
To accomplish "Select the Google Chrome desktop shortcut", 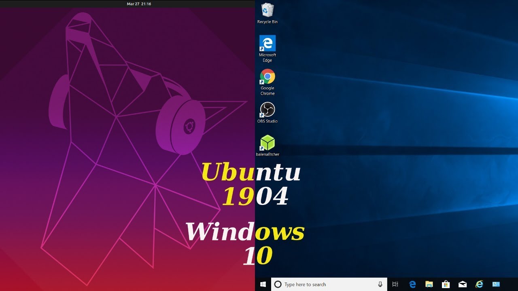I will tap(267, 82).
